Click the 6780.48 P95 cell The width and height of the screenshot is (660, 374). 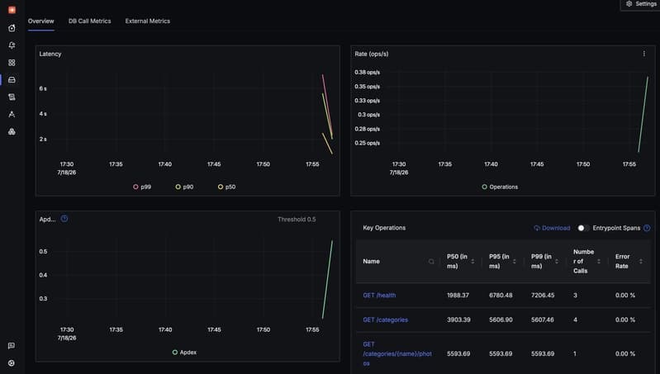point(501,296)
